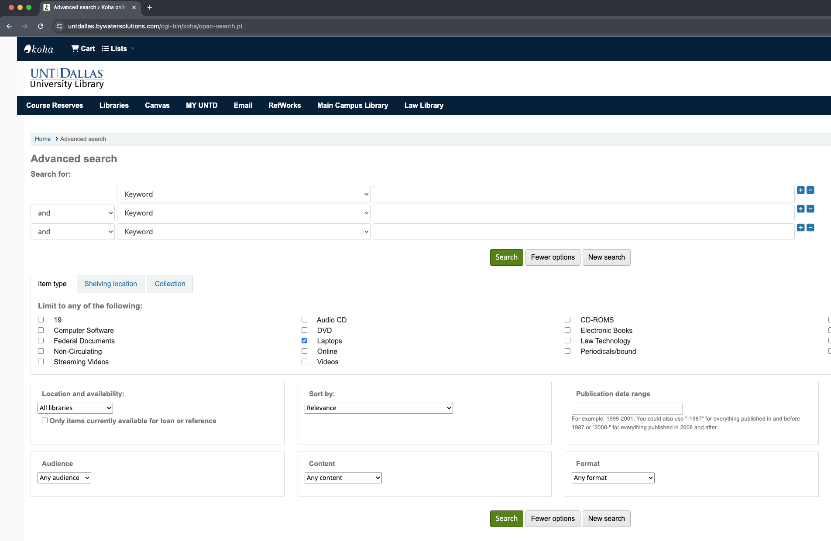Remove the first search field row
The image size is (831, 541).
[810, 190]
